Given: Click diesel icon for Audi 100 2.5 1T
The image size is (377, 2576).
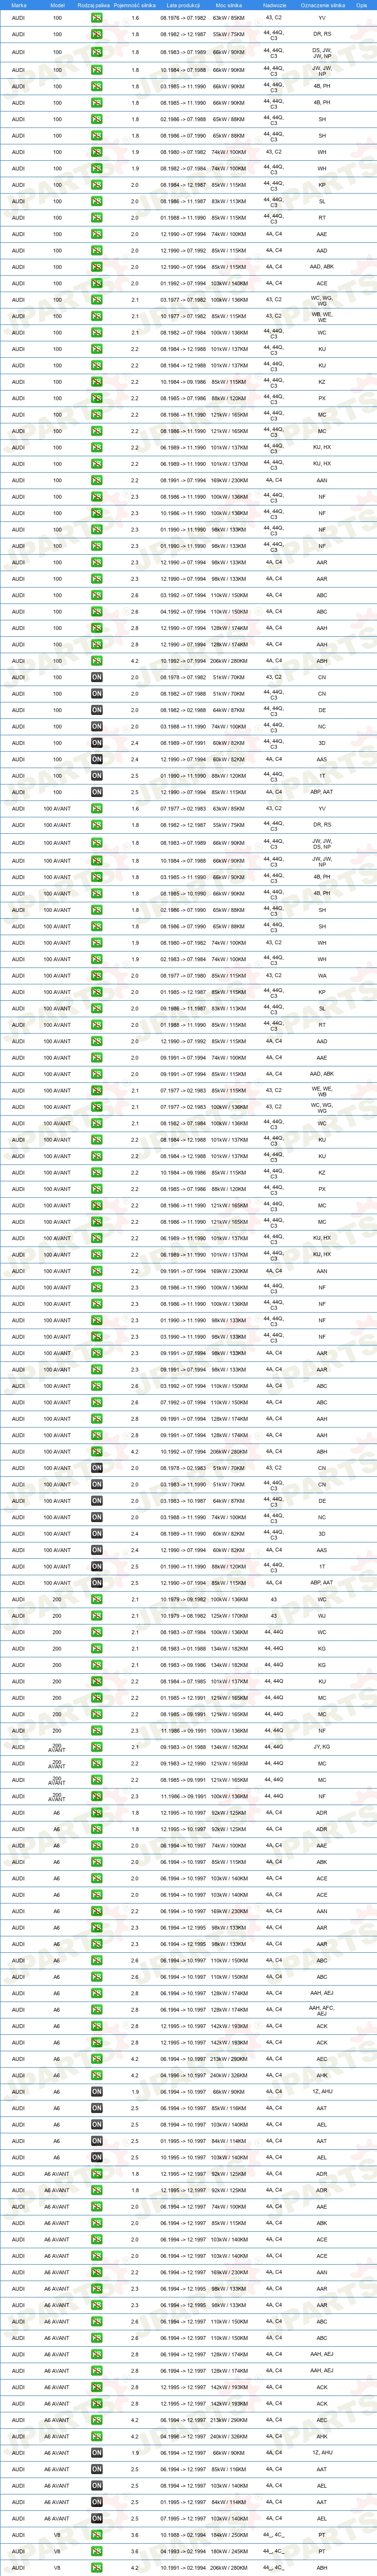Looking at the screenshot, I should pyautogui.click(x=97, y=776).
